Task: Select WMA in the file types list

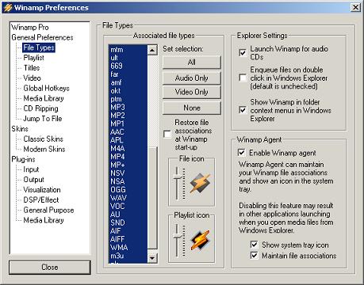Action: [x=128, y=247]
